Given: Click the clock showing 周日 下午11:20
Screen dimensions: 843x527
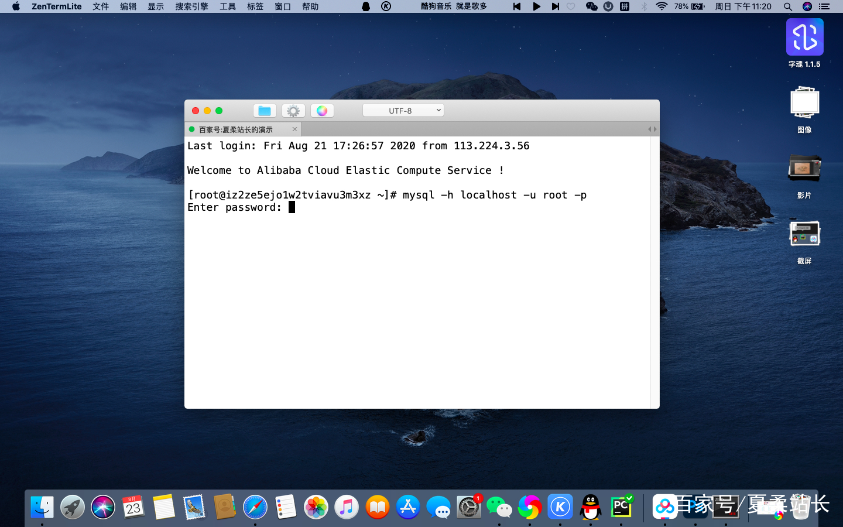Looking at the screenshot, I should tap(743, 6).
